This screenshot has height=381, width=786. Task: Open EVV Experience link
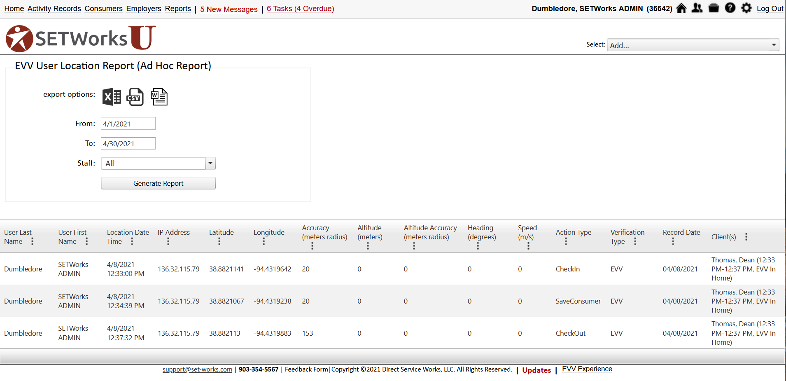click(x=587, y=369)
